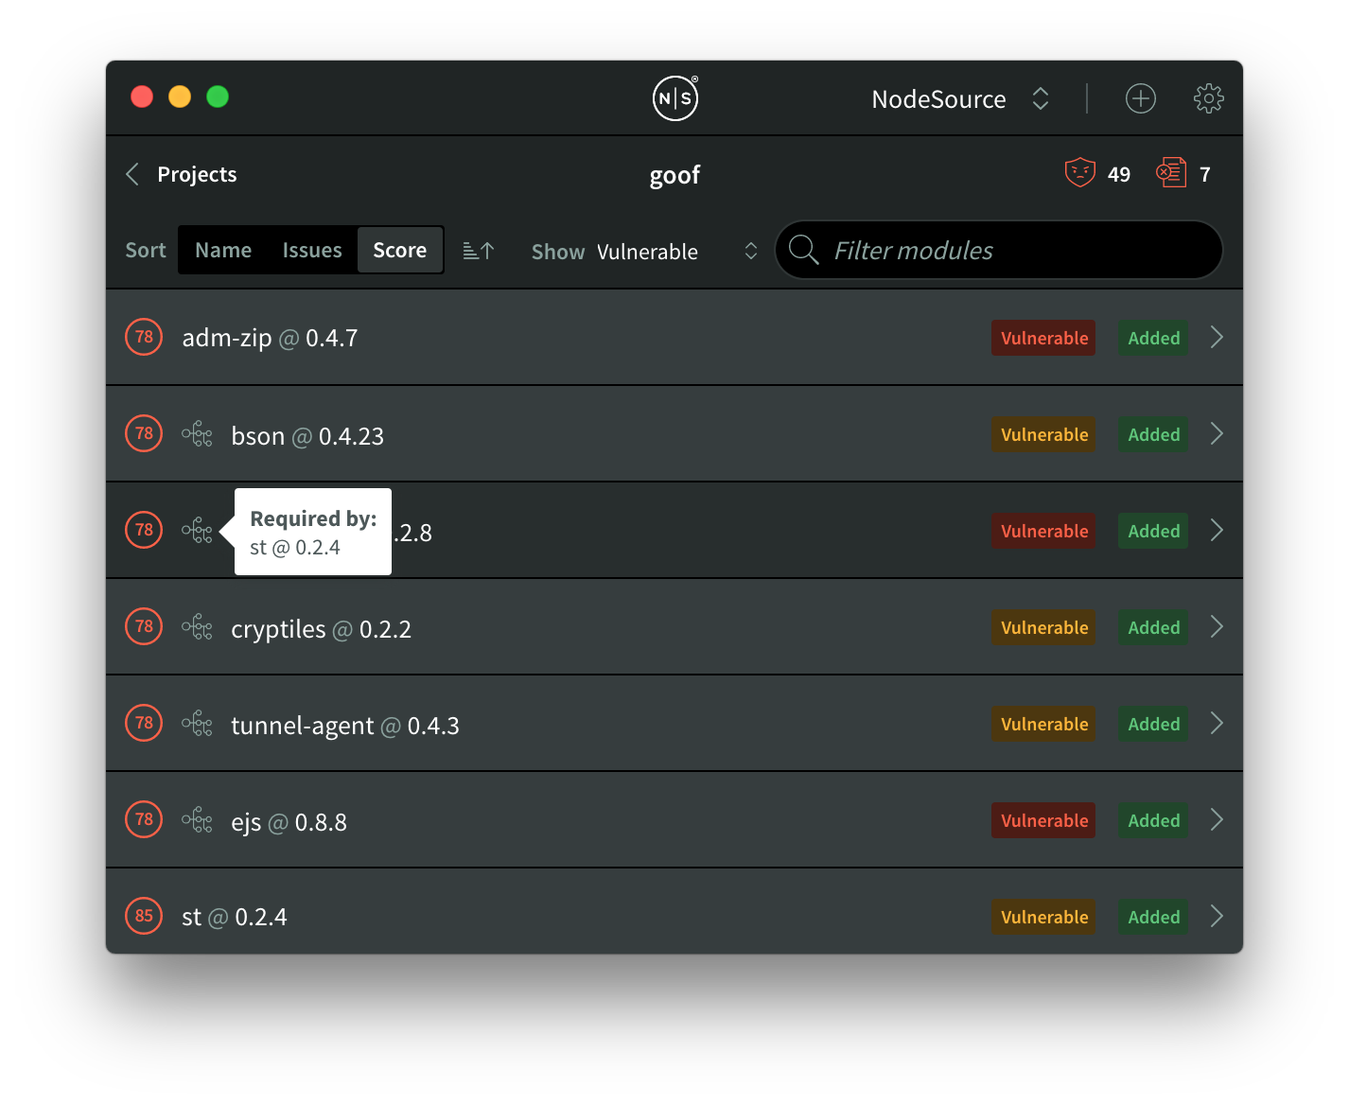The height and width of the screenshot is (1105, 1349).
Task: Expand tunnel-agent row details chevron
Action: tap(1217, 723)
